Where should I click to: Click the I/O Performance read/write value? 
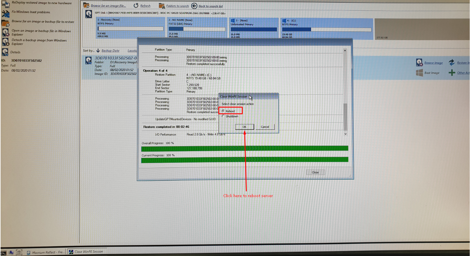tap(206, 135)
